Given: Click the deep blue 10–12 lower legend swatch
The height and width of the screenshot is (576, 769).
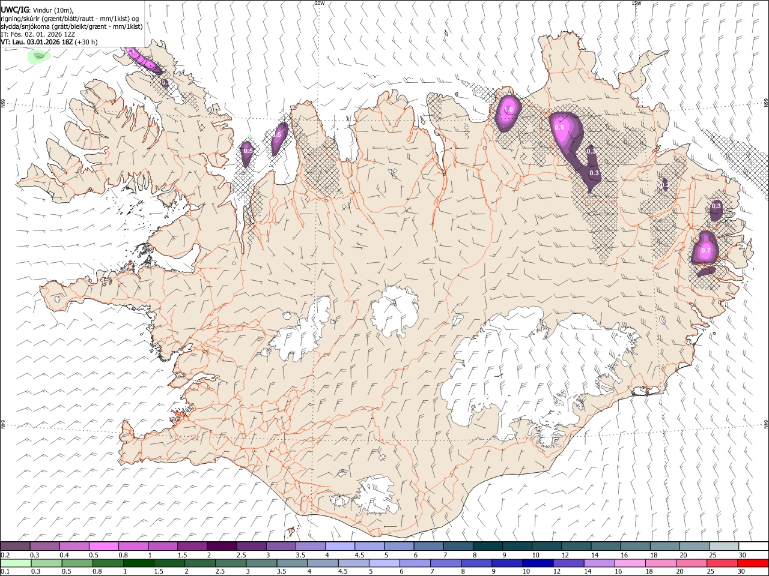Looking at the screenshot, I should [x=538, y=563].
